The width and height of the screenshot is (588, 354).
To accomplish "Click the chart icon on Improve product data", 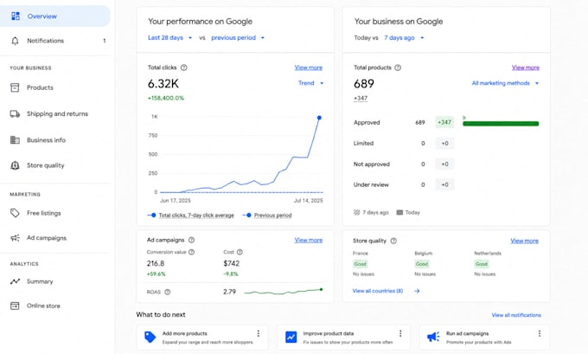I will click(291, 337).
